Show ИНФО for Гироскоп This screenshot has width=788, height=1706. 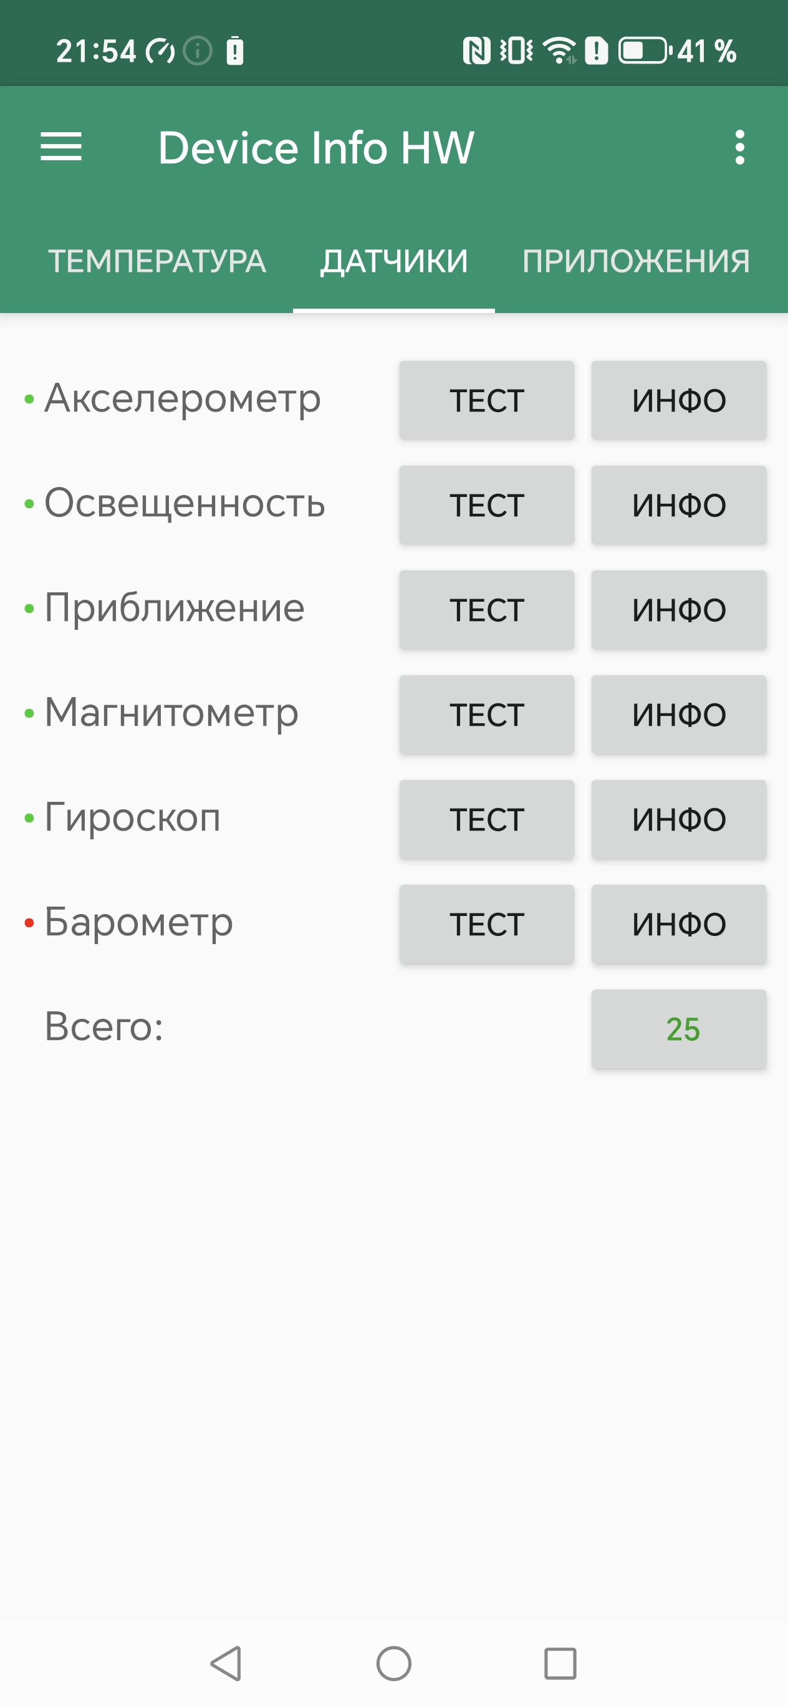(679, 819)
